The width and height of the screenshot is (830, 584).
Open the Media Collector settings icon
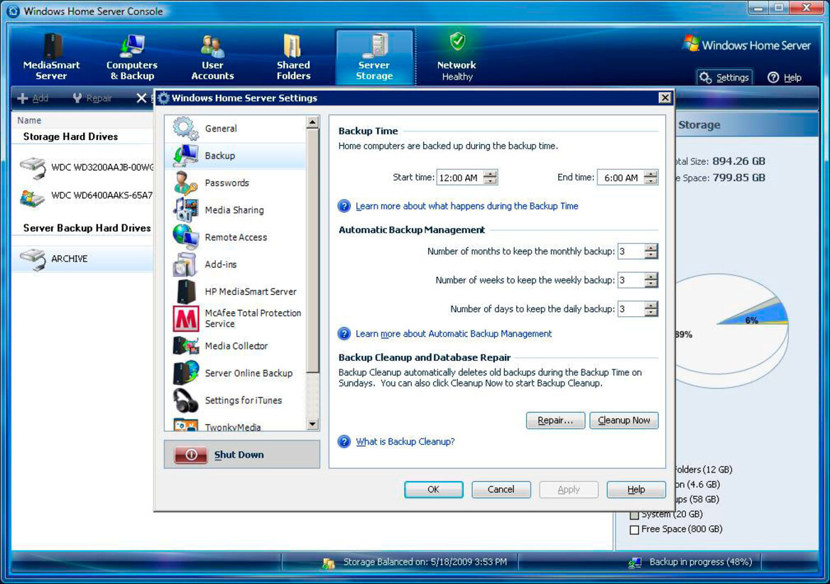click(x=185, y=346)
